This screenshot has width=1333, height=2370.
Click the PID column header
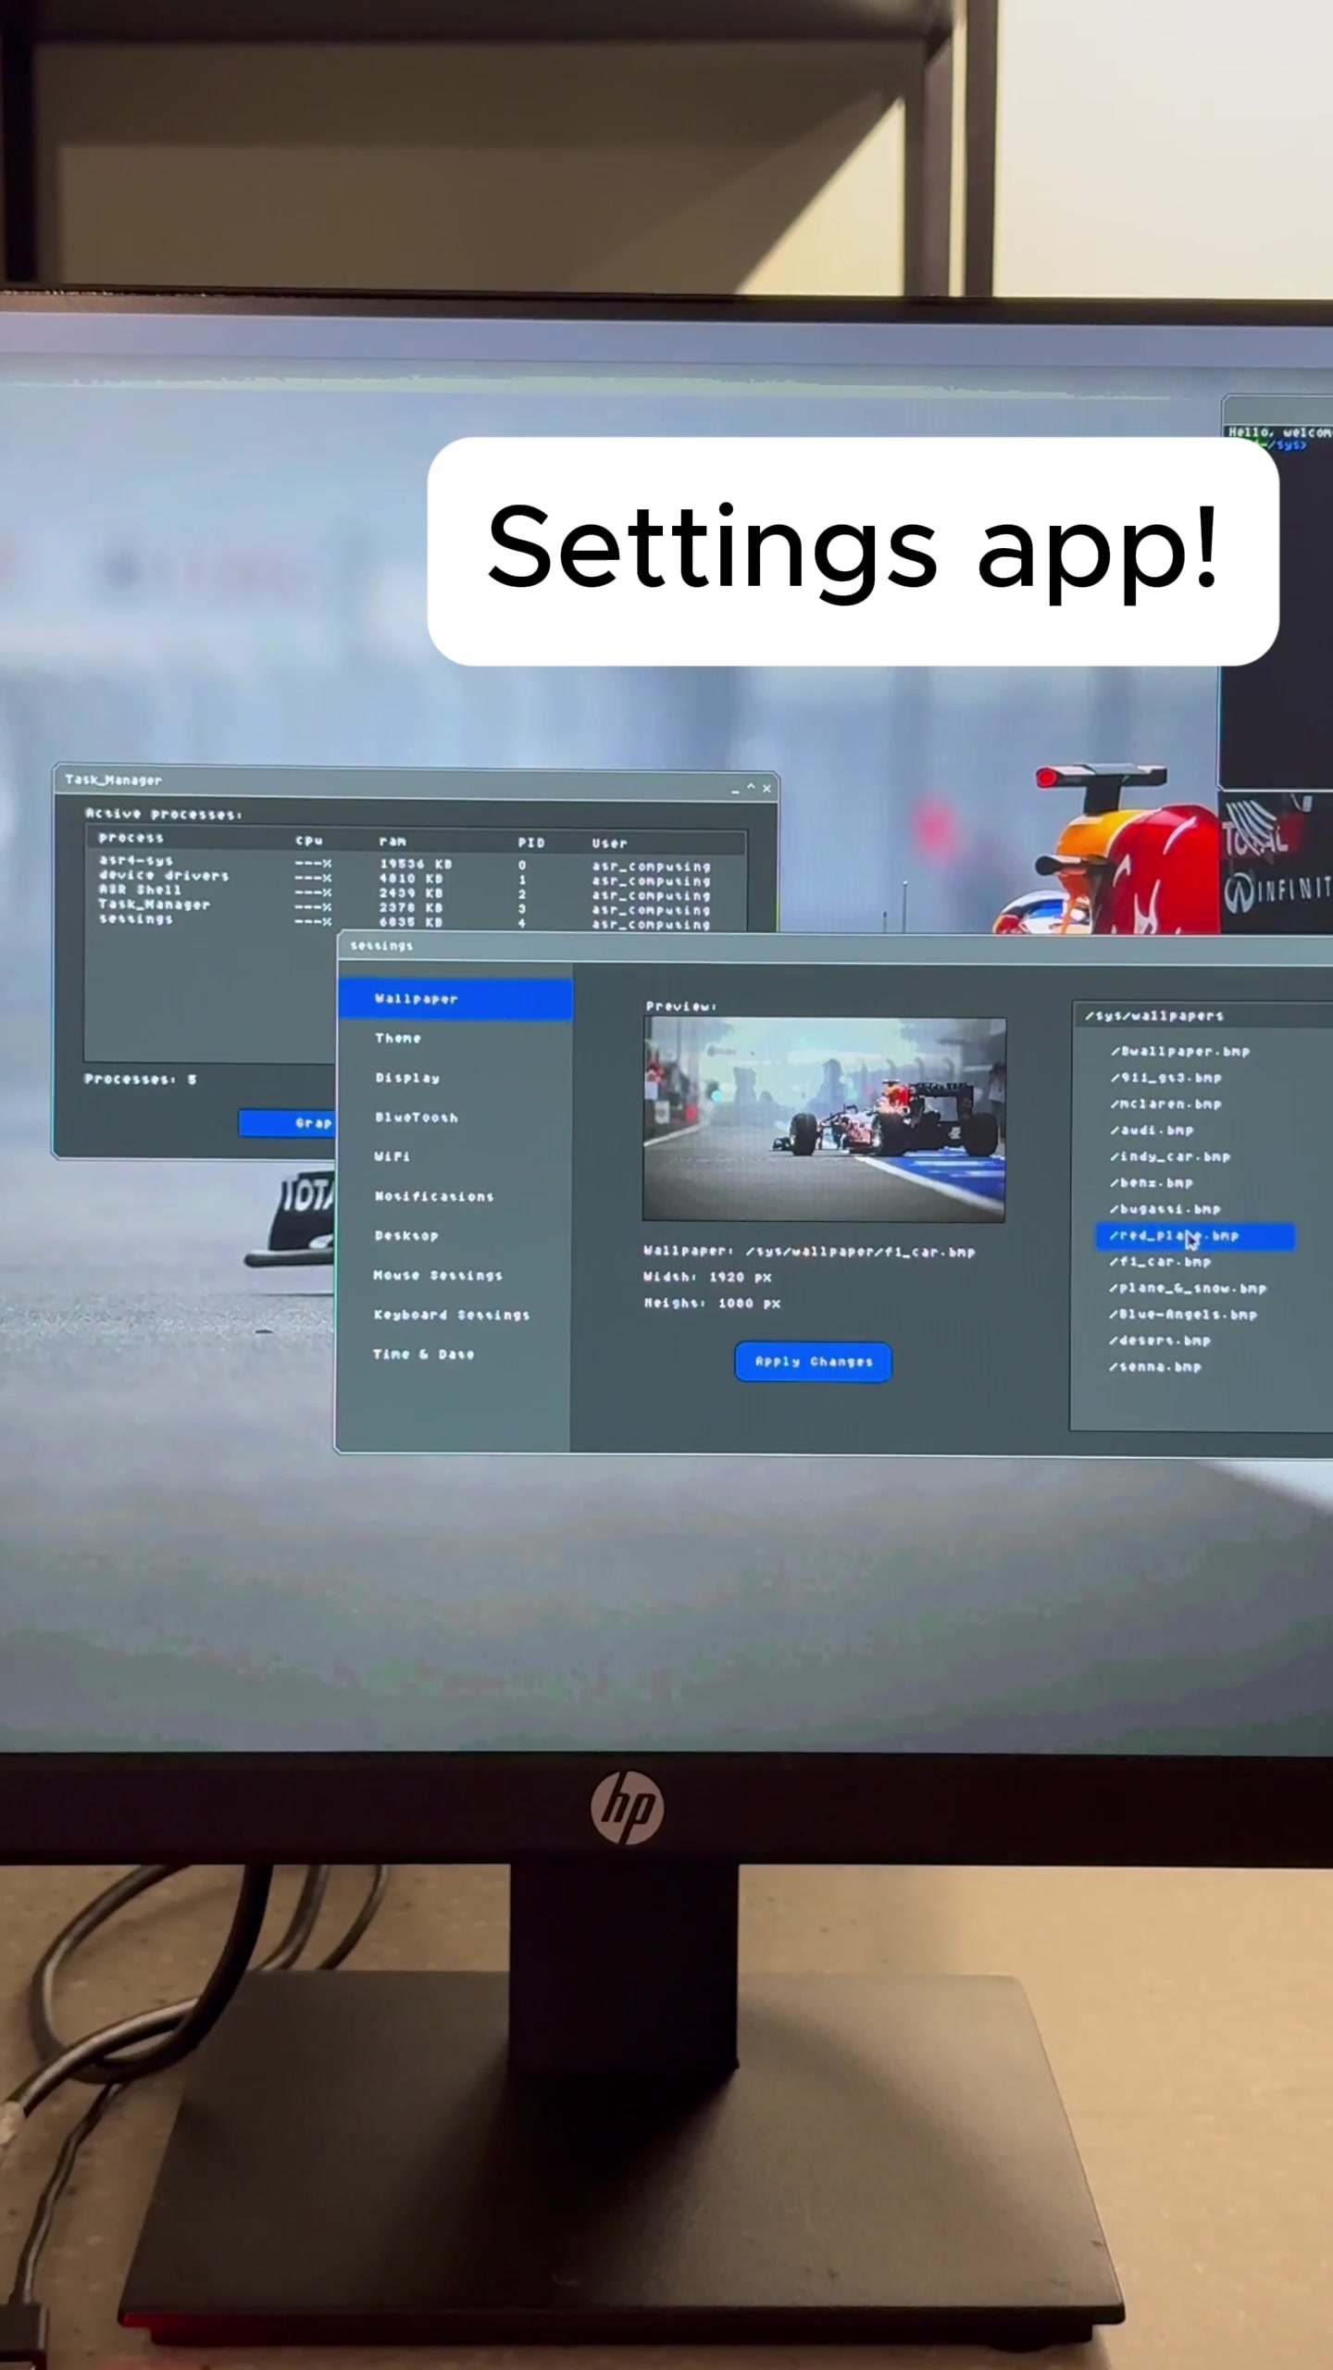click(531, 842)
